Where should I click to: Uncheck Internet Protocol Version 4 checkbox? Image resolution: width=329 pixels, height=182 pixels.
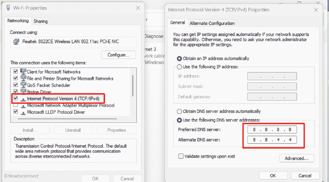16,98
